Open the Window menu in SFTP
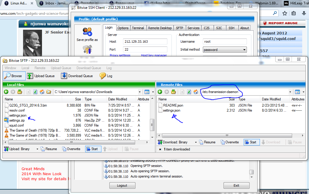309x194 pixels. 10,68
